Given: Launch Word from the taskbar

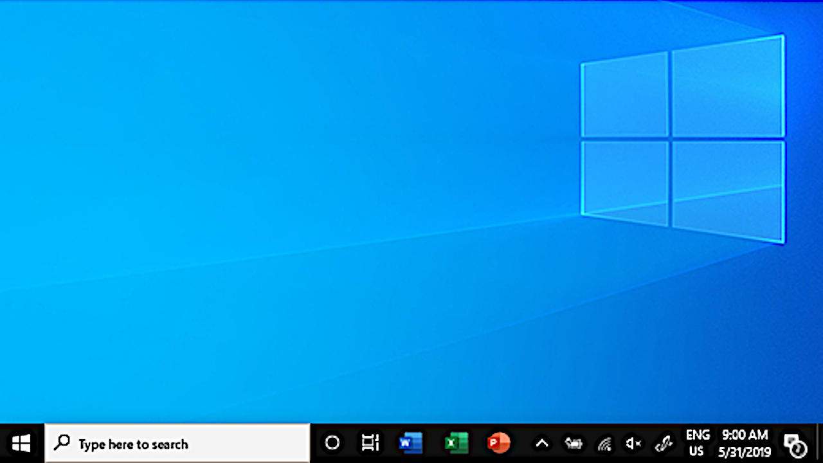Looking at the screenshot, I should 410,443.
